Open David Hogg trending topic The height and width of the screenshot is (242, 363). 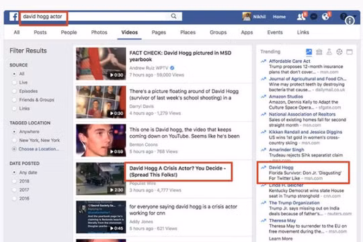pos(281,167)
